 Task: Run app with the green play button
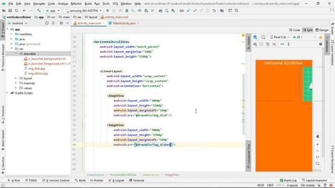click(x=108, y=10)
